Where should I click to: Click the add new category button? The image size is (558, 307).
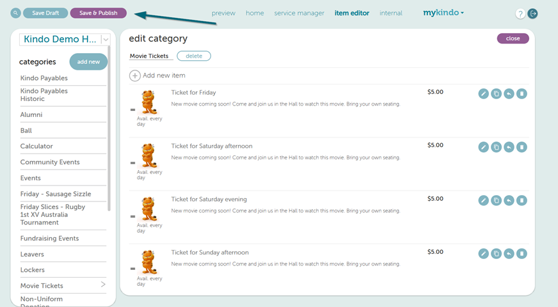pos(88,62)
